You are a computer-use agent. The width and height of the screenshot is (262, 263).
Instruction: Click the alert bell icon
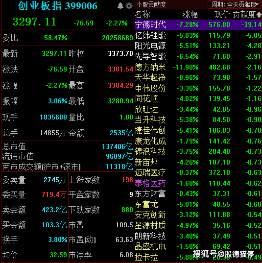(120, 6)
